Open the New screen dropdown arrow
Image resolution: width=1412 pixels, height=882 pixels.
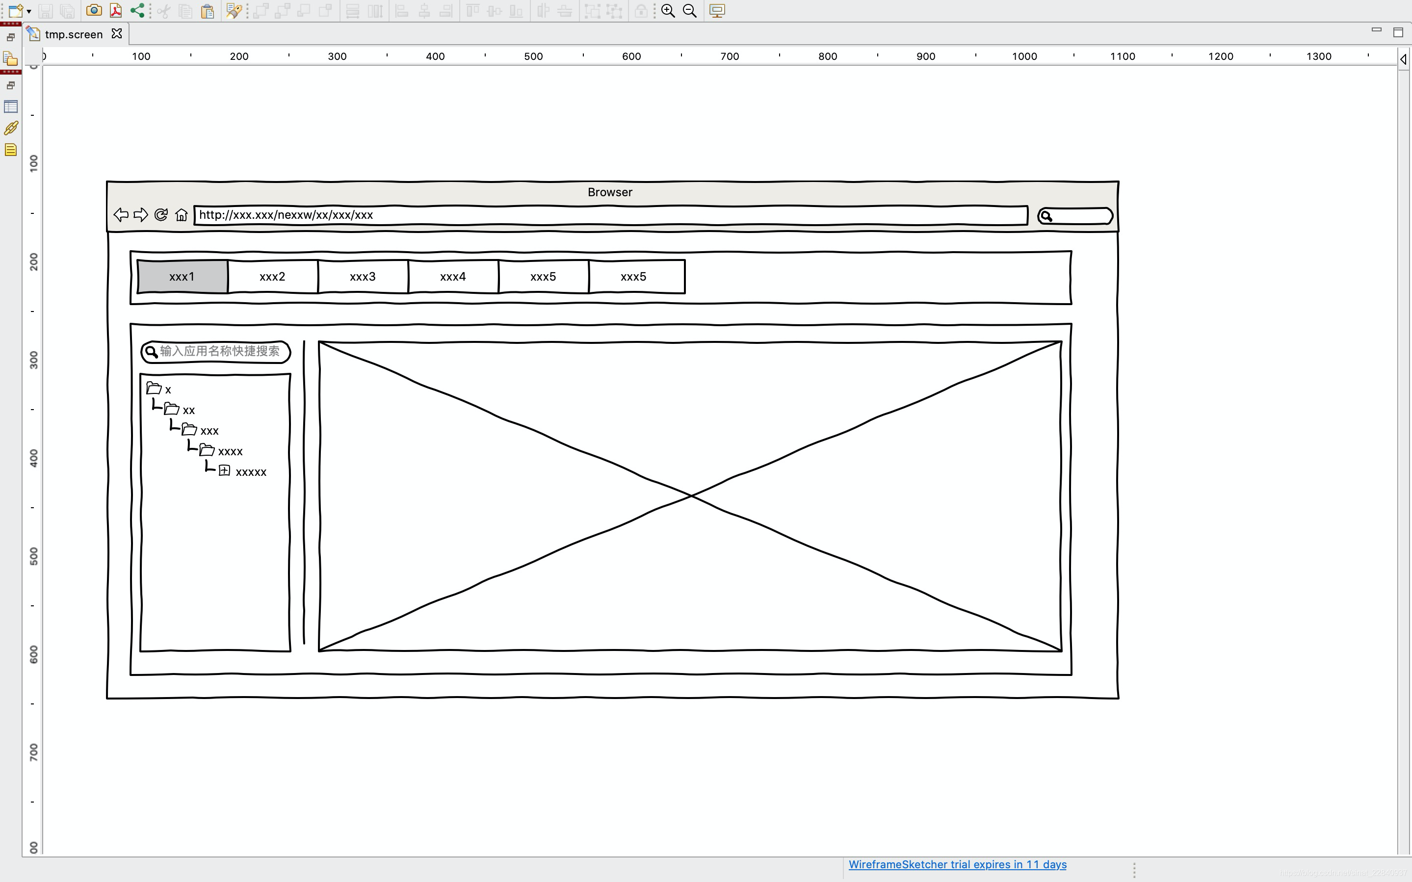click(28, 12)
